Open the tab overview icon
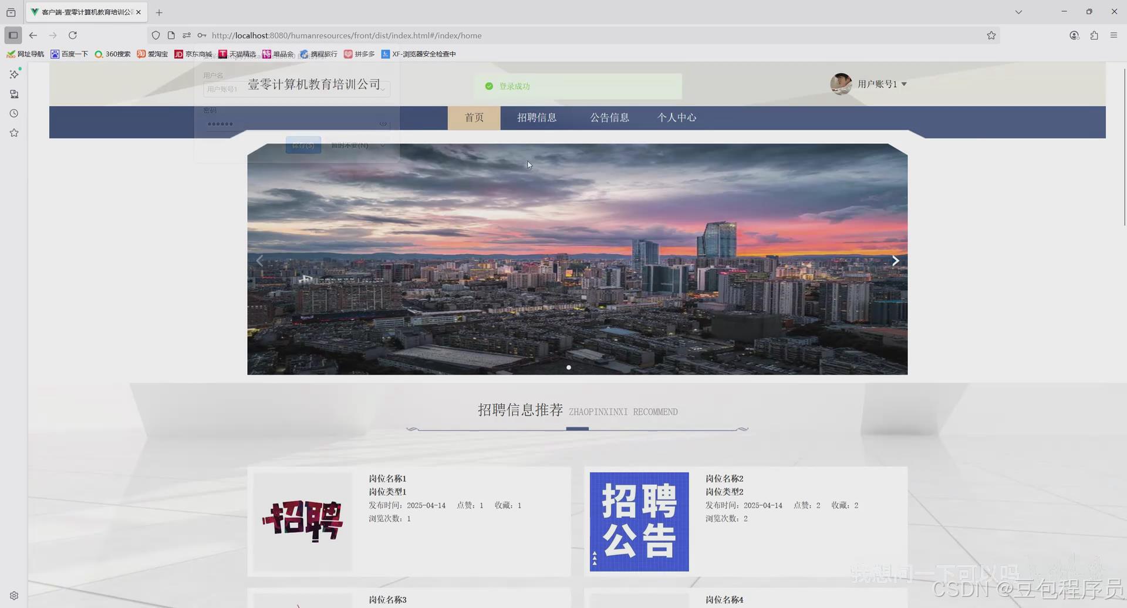 click(x=11, y=12)
